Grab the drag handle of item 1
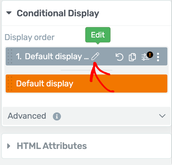Viewport: 172px width, 165px height. 10,56
